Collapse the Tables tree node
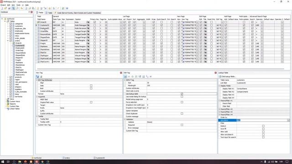292x164 pixels. tap(5, 21)
